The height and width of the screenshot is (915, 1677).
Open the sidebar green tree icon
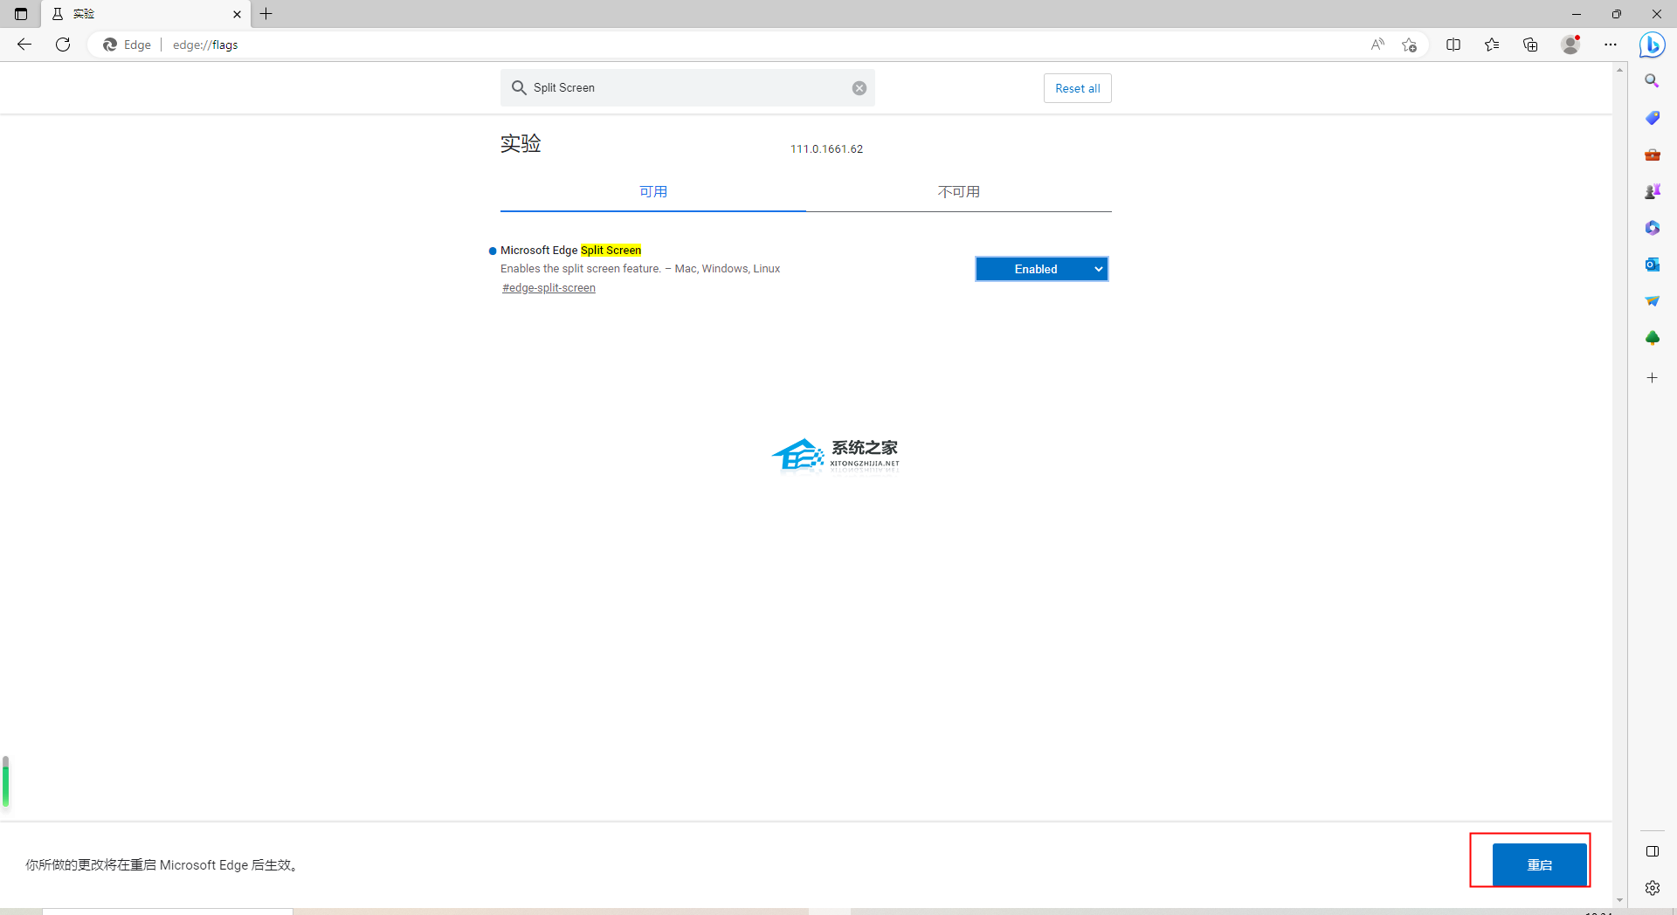(1652, 338)
